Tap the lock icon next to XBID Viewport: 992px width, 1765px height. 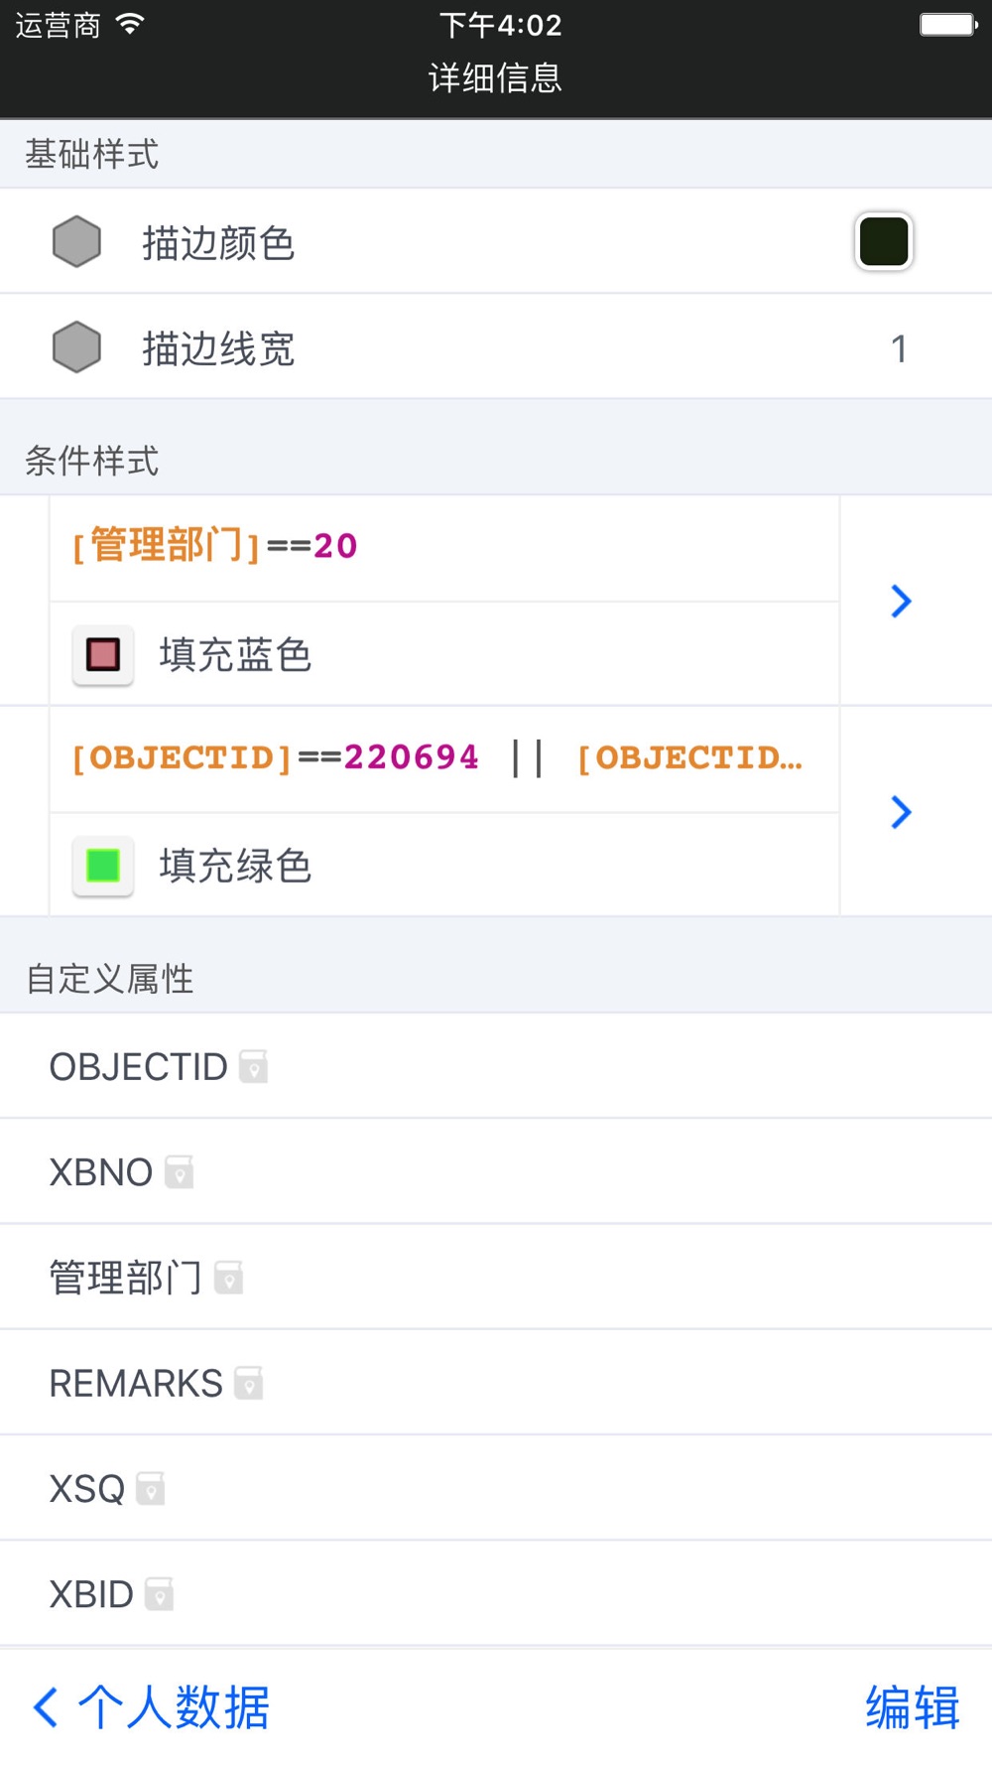coord(159,1594)
